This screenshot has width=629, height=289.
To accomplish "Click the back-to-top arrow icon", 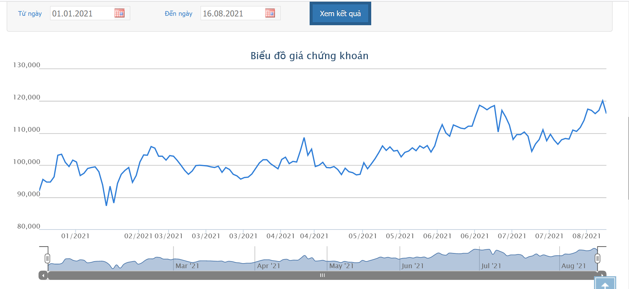I will click(605, 283).
